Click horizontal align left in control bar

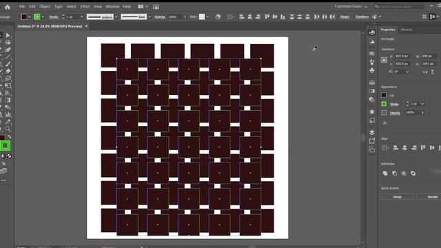(x=242, y=17)
